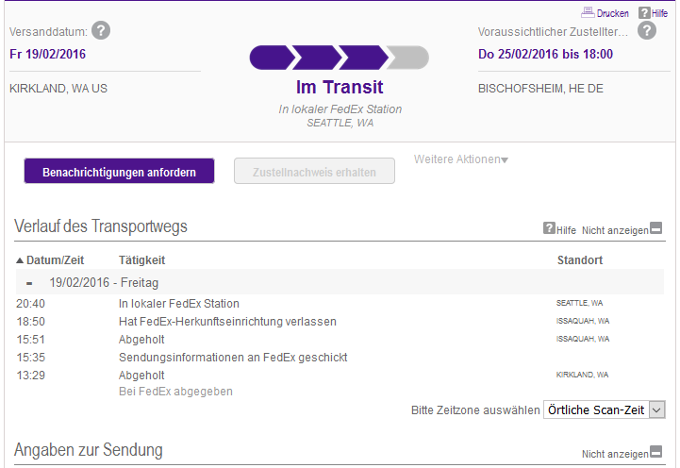680x468 pixels.
Task: Click the Tätigkeit column header
Action: (141, 260)
